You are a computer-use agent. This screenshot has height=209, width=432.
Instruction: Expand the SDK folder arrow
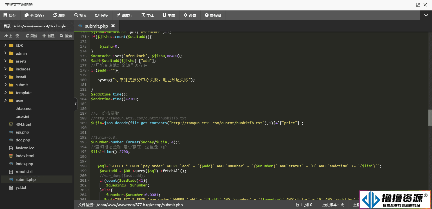coord(5,45)
